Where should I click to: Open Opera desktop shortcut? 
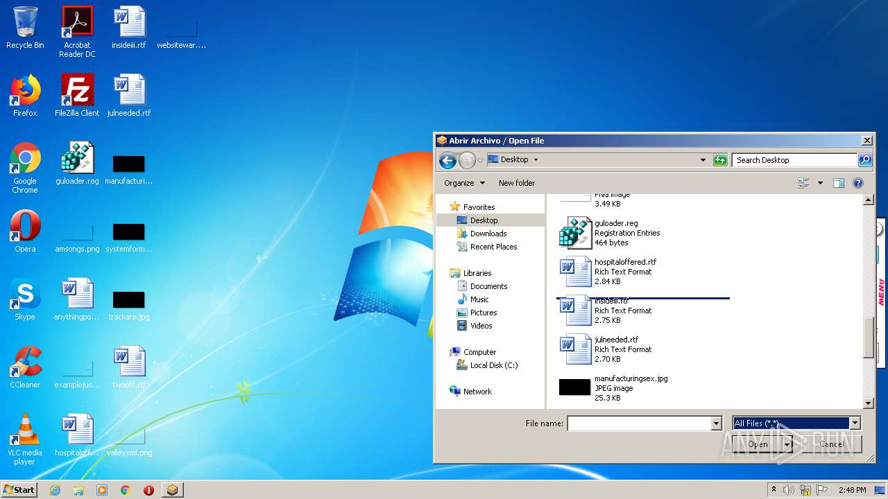[x=25, y=231]
